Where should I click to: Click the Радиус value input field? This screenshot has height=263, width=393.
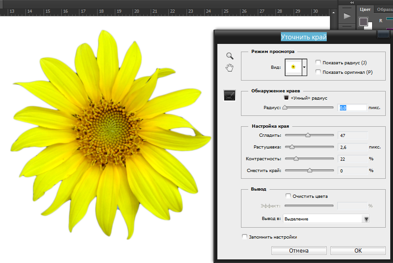[352, 108]
